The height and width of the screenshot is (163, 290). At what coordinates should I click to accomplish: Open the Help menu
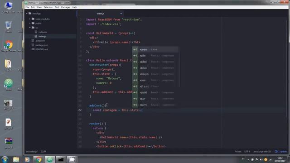(x=74, y=7)
